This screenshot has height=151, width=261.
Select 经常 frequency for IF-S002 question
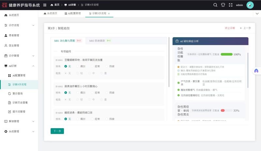pos(92,93)
